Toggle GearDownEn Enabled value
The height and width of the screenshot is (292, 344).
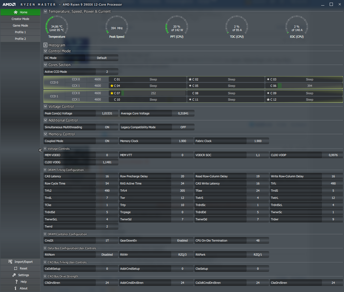pos(182,241)
